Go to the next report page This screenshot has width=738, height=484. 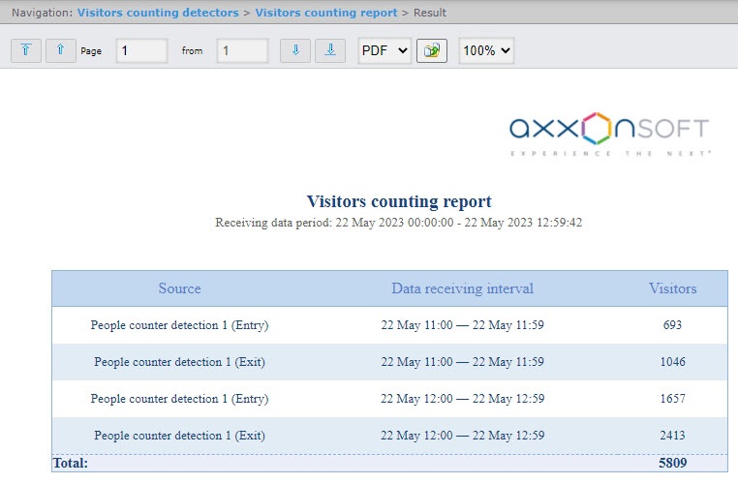[295, 50]
